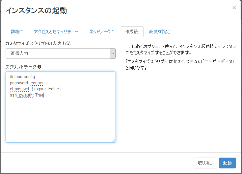Switch to the アクセスとセキュリティー tab

tap(56, 32)
